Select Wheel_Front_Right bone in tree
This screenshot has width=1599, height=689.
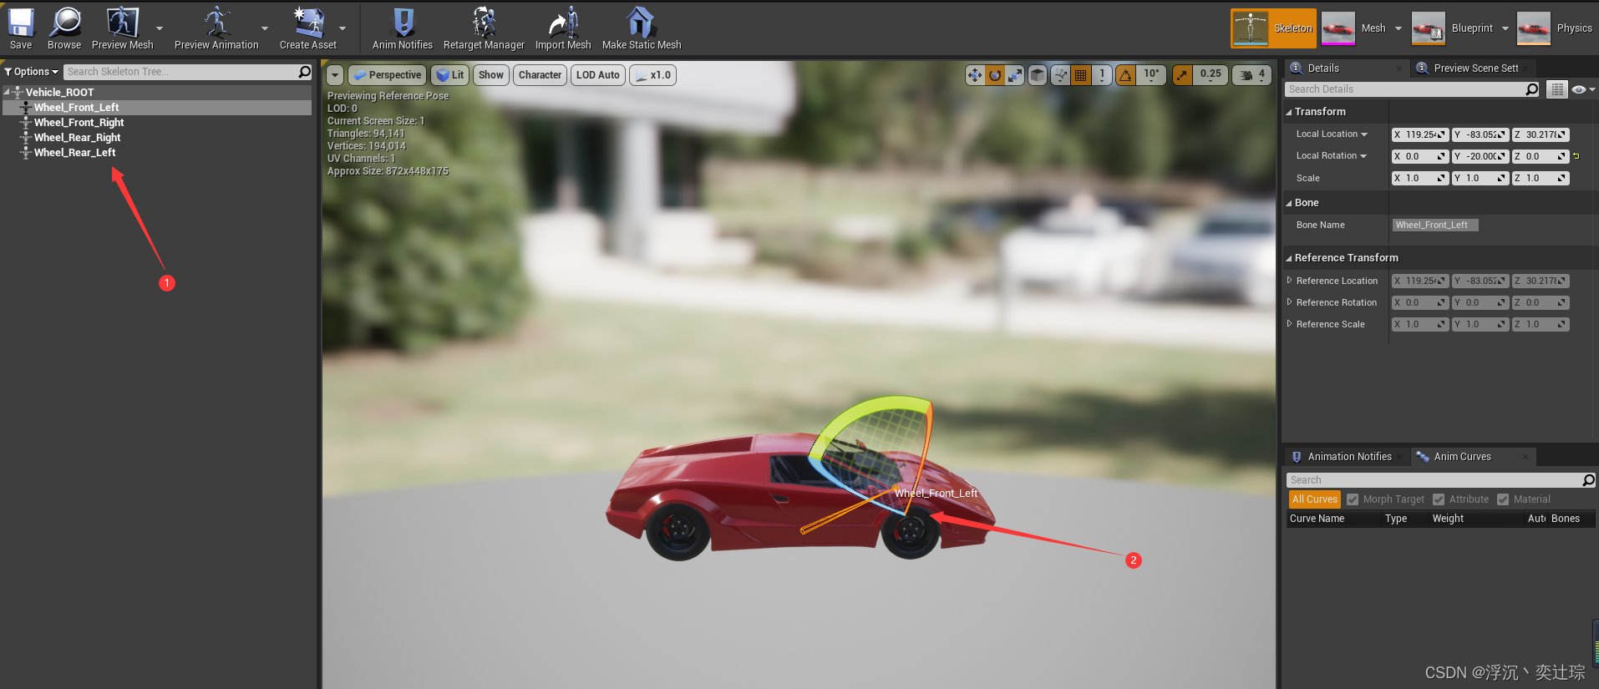[79, 123]
